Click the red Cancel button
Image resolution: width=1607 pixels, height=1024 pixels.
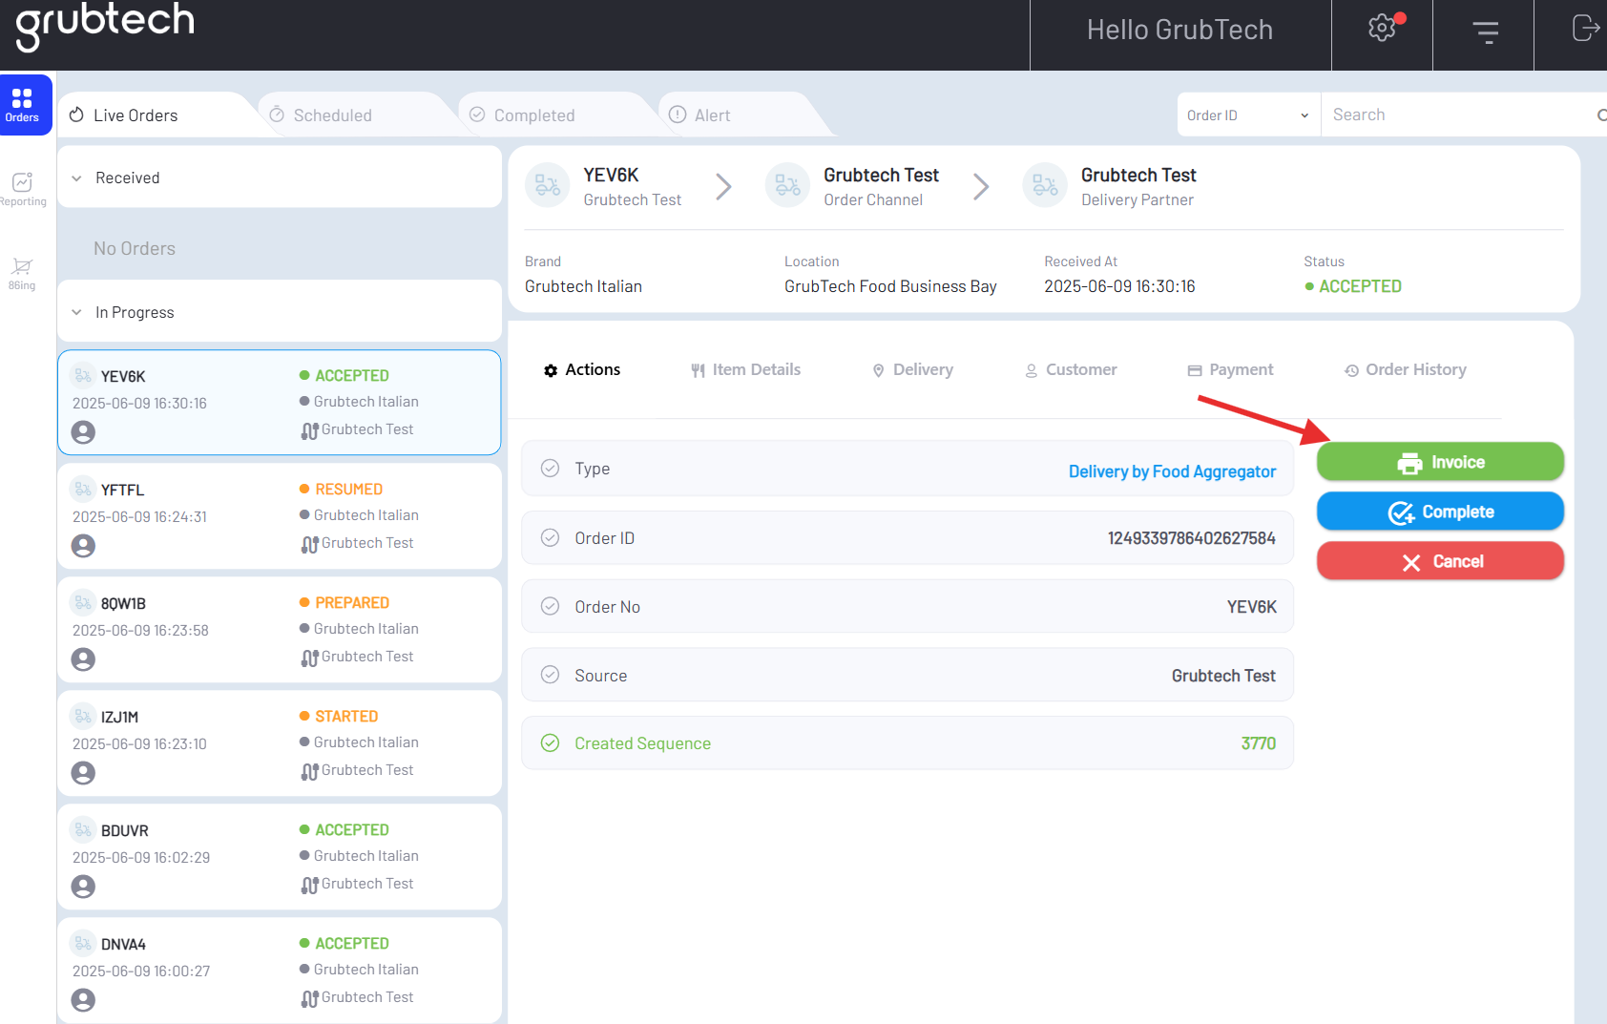(x=1440, y=561)
